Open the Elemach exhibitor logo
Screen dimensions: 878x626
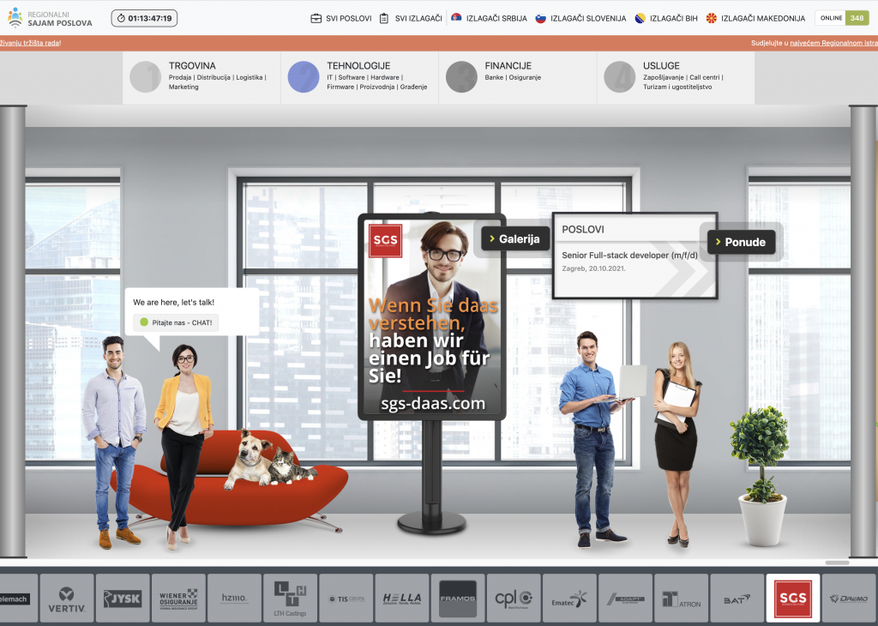19,598
